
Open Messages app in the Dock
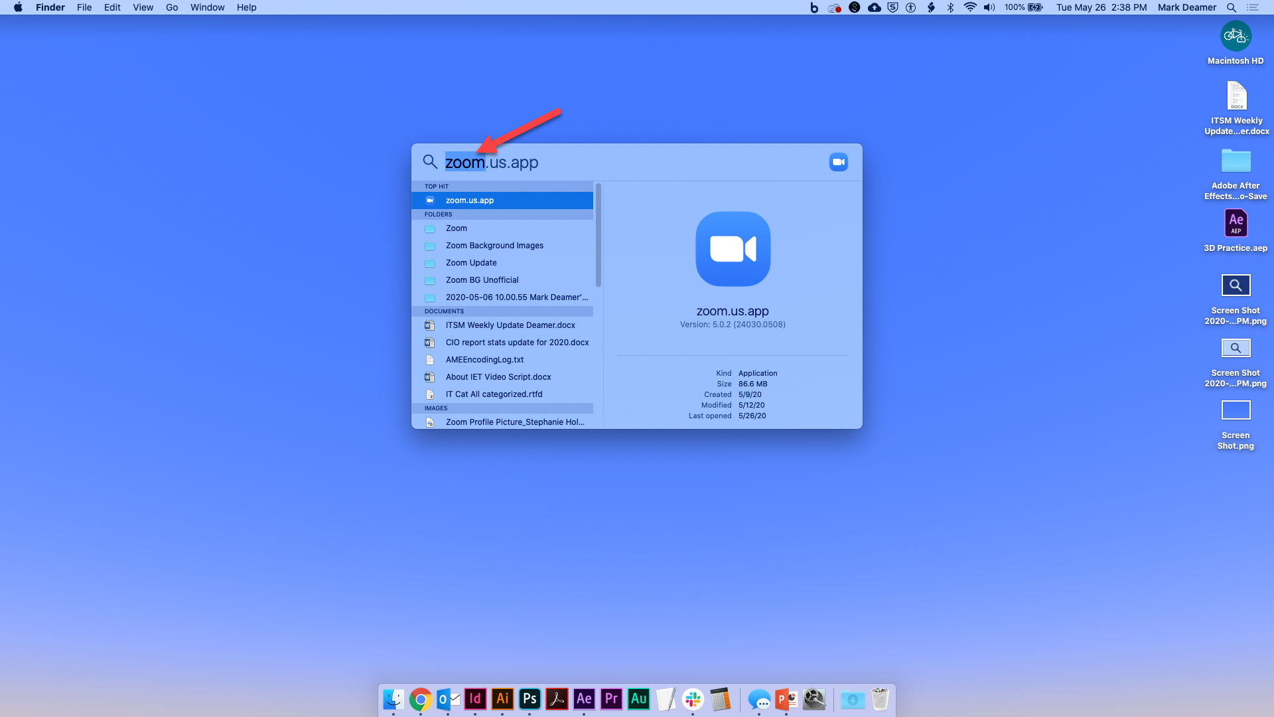pos(759,699)
